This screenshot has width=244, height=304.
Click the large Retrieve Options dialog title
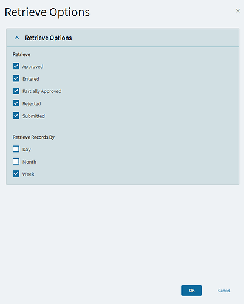tap(47, 12)
